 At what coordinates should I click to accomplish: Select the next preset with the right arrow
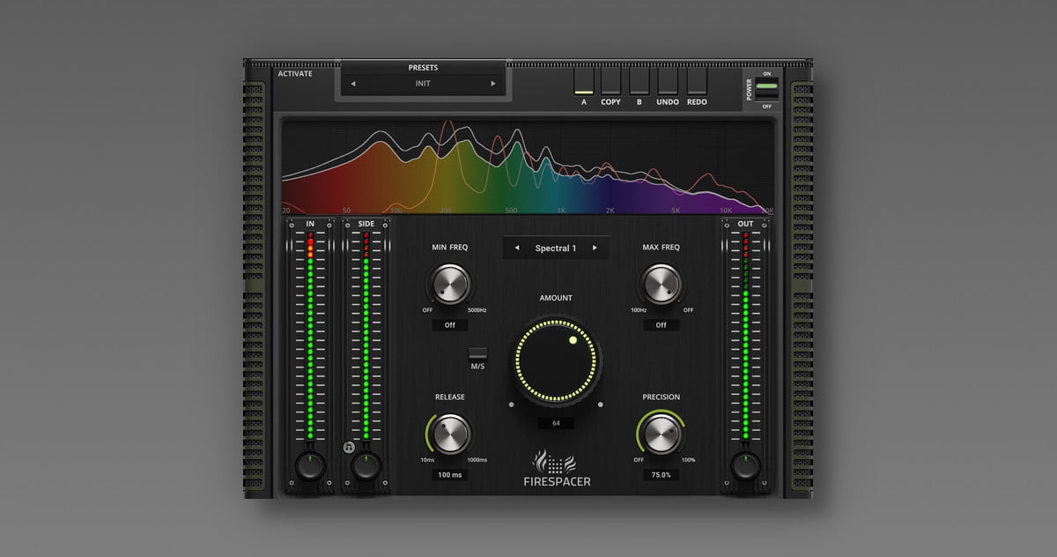tap(493, 84)
